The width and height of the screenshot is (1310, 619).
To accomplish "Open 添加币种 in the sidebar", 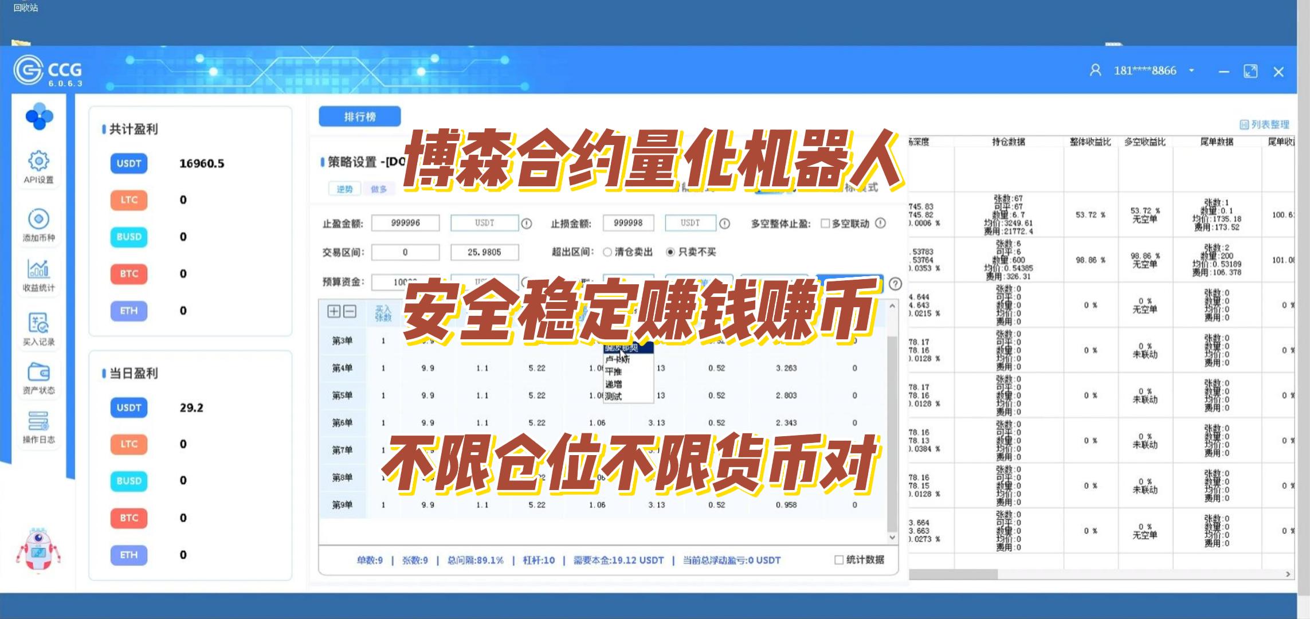I will click(38, 225).
